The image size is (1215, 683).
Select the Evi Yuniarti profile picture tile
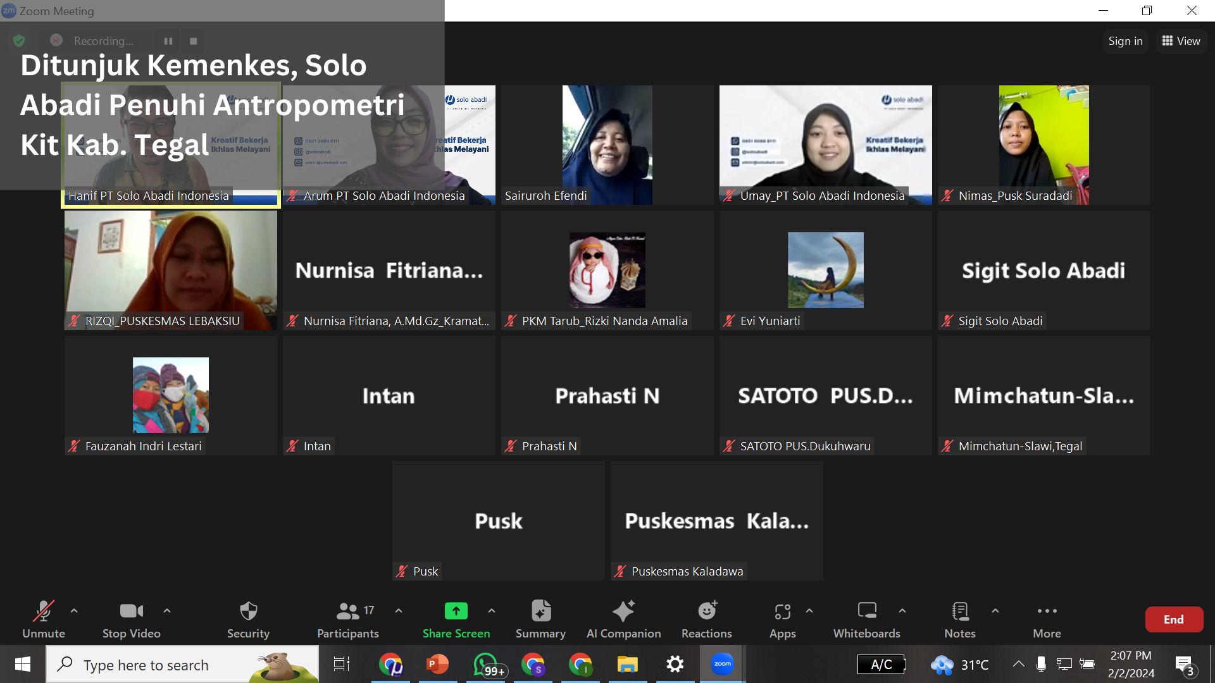pyautogui.click(x=826, y=270)
